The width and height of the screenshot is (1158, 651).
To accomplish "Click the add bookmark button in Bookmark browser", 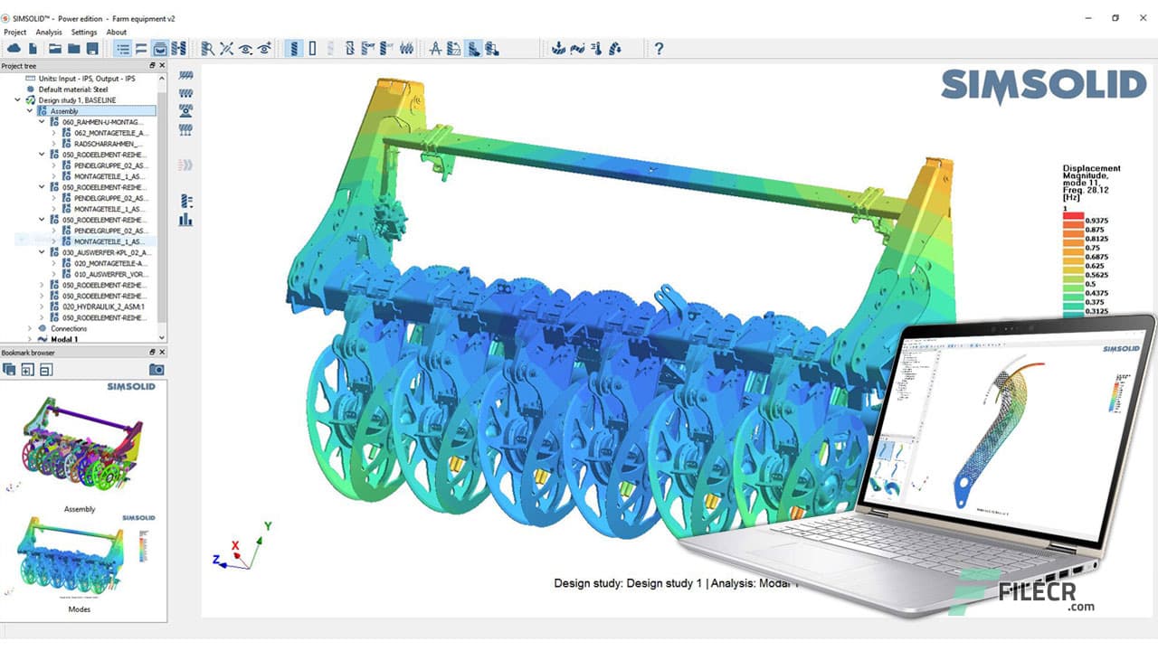I will [x=28, y=370].
